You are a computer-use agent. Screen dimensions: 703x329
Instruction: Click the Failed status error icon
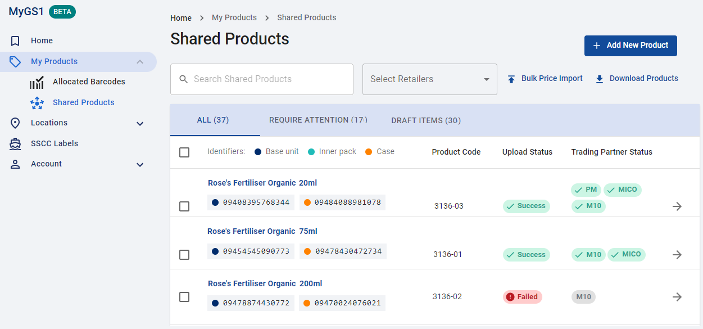(510, 297)
